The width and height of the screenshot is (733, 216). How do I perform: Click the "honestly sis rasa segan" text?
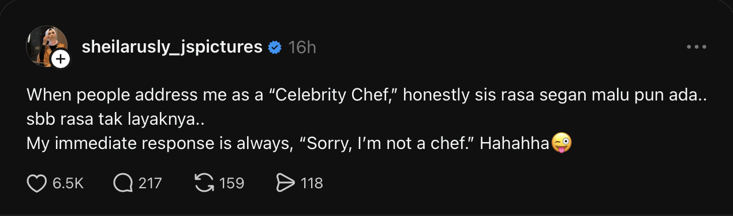[x=468, y=95]
